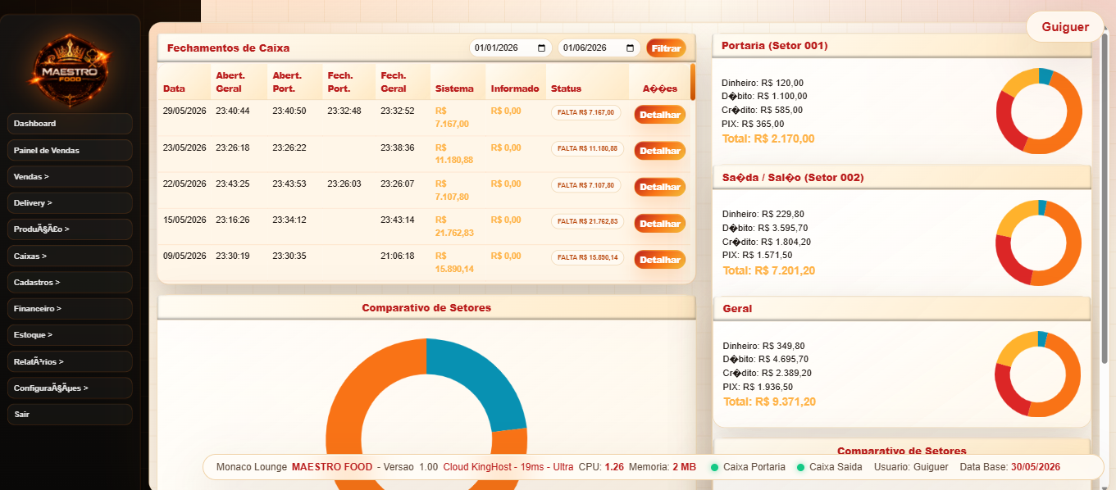Click the FALTA R$ 21.762,83 status badge

[x=589, y=221]
